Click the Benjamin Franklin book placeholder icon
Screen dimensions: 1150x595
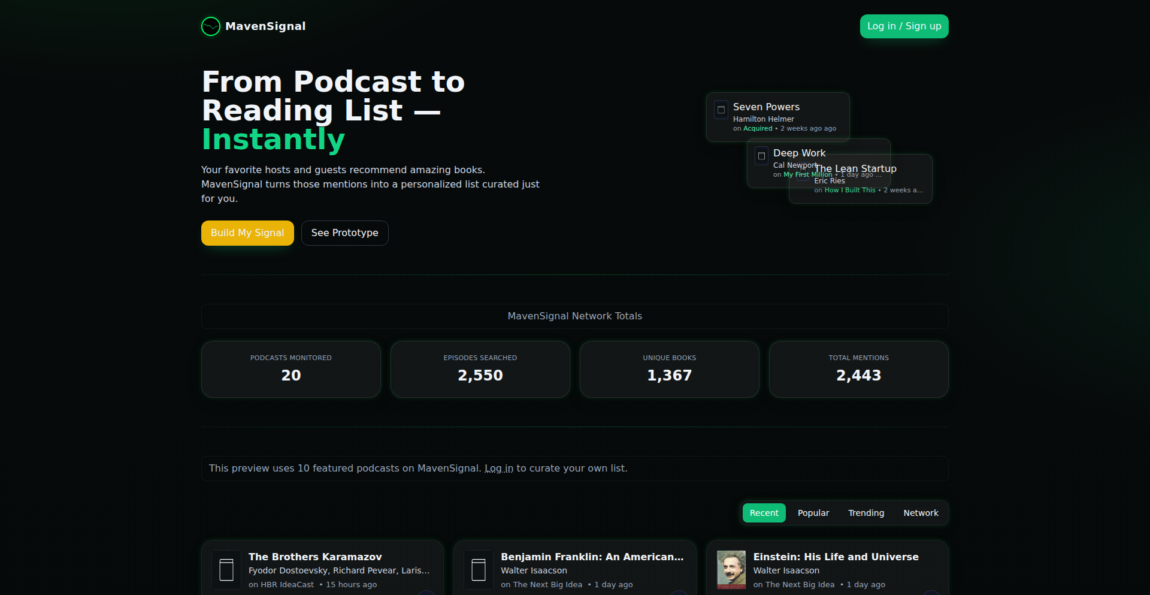coord(479,569)
